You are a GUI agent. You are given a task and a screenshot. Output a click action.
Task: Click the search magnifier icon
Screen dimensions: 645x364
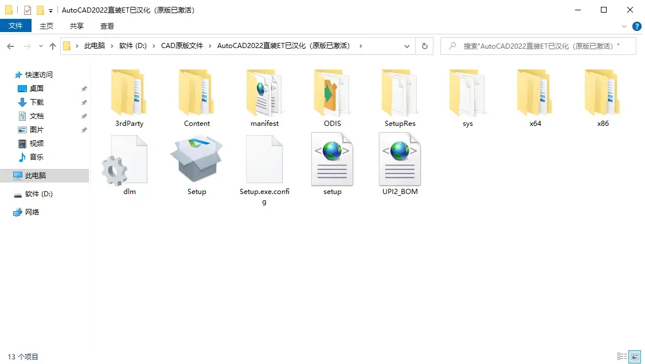(452, 46)
